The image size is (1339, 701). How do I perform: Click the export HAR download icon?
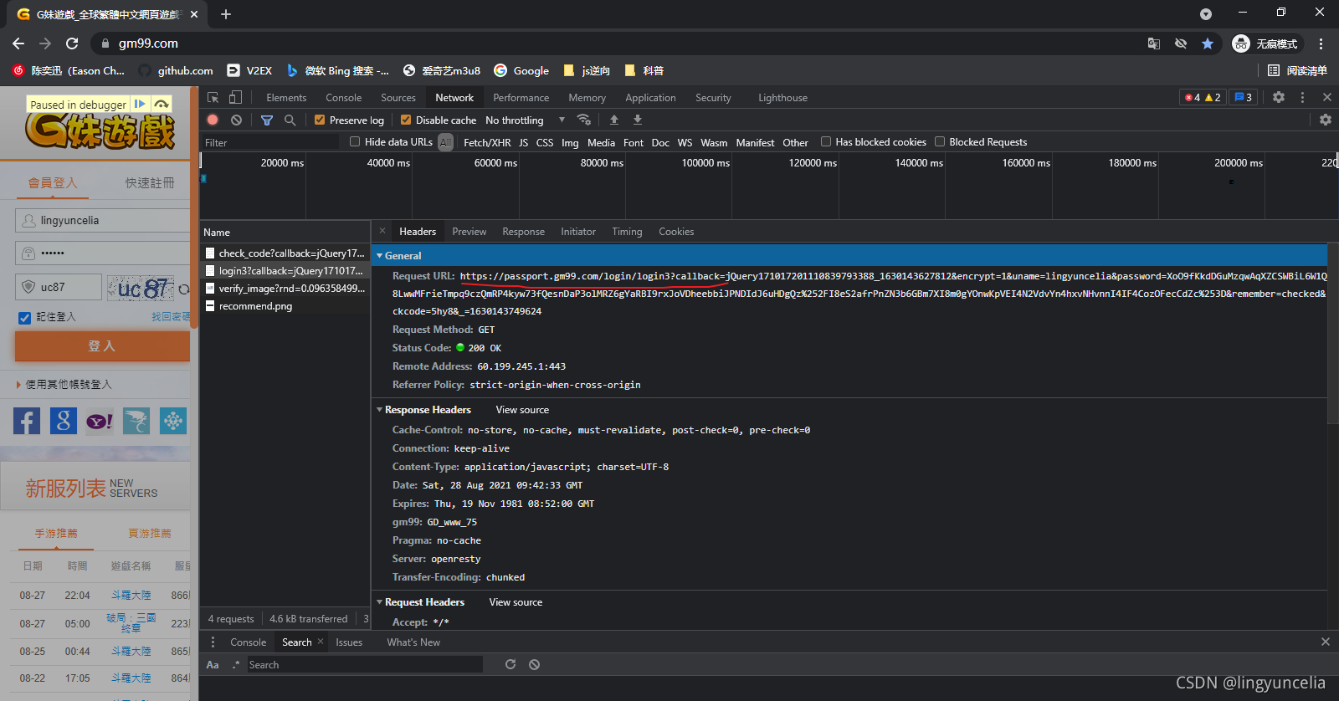point(638,120)
